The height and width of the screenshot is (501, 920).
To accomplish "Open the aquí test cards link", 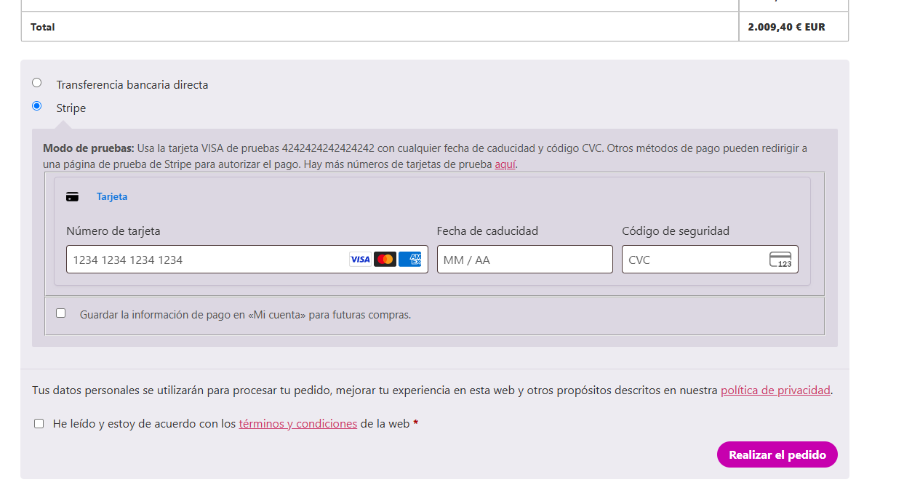I will click(x=505, y=164).
